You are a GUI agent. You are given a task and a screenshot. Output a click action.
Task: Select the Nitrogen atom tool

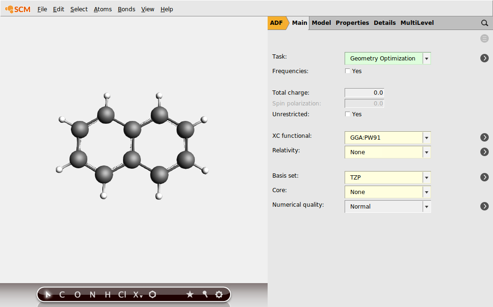92,294
